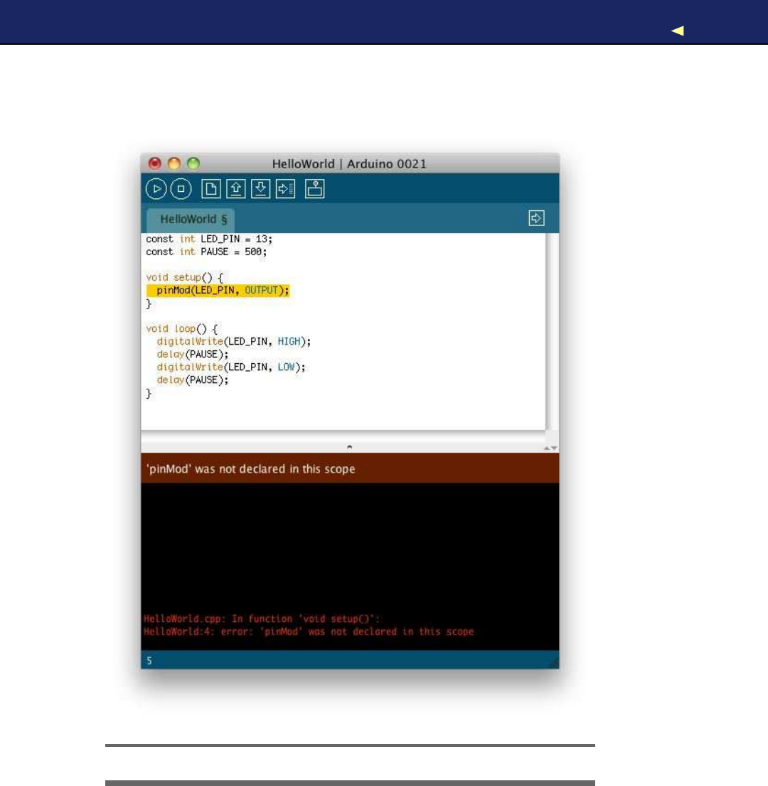768x786 pixels.
Task: Save sketch using down-arrow icon
Action: 260,189
